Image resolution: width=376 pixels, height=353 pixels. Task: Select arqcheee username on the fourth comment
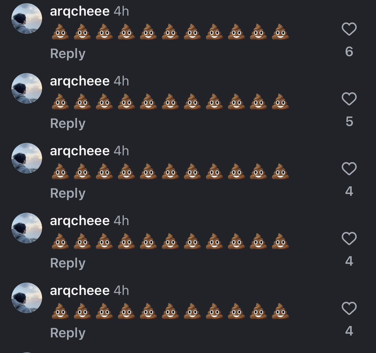click(80, 221)
